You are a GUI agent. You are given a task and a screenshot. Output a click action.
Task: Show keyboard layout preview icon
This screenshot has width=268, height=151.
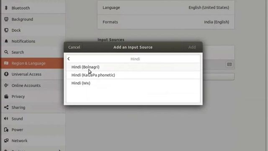229,64
